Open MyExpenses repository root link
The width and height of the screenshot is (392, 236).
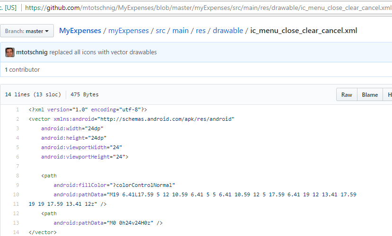tap(80, 31)
